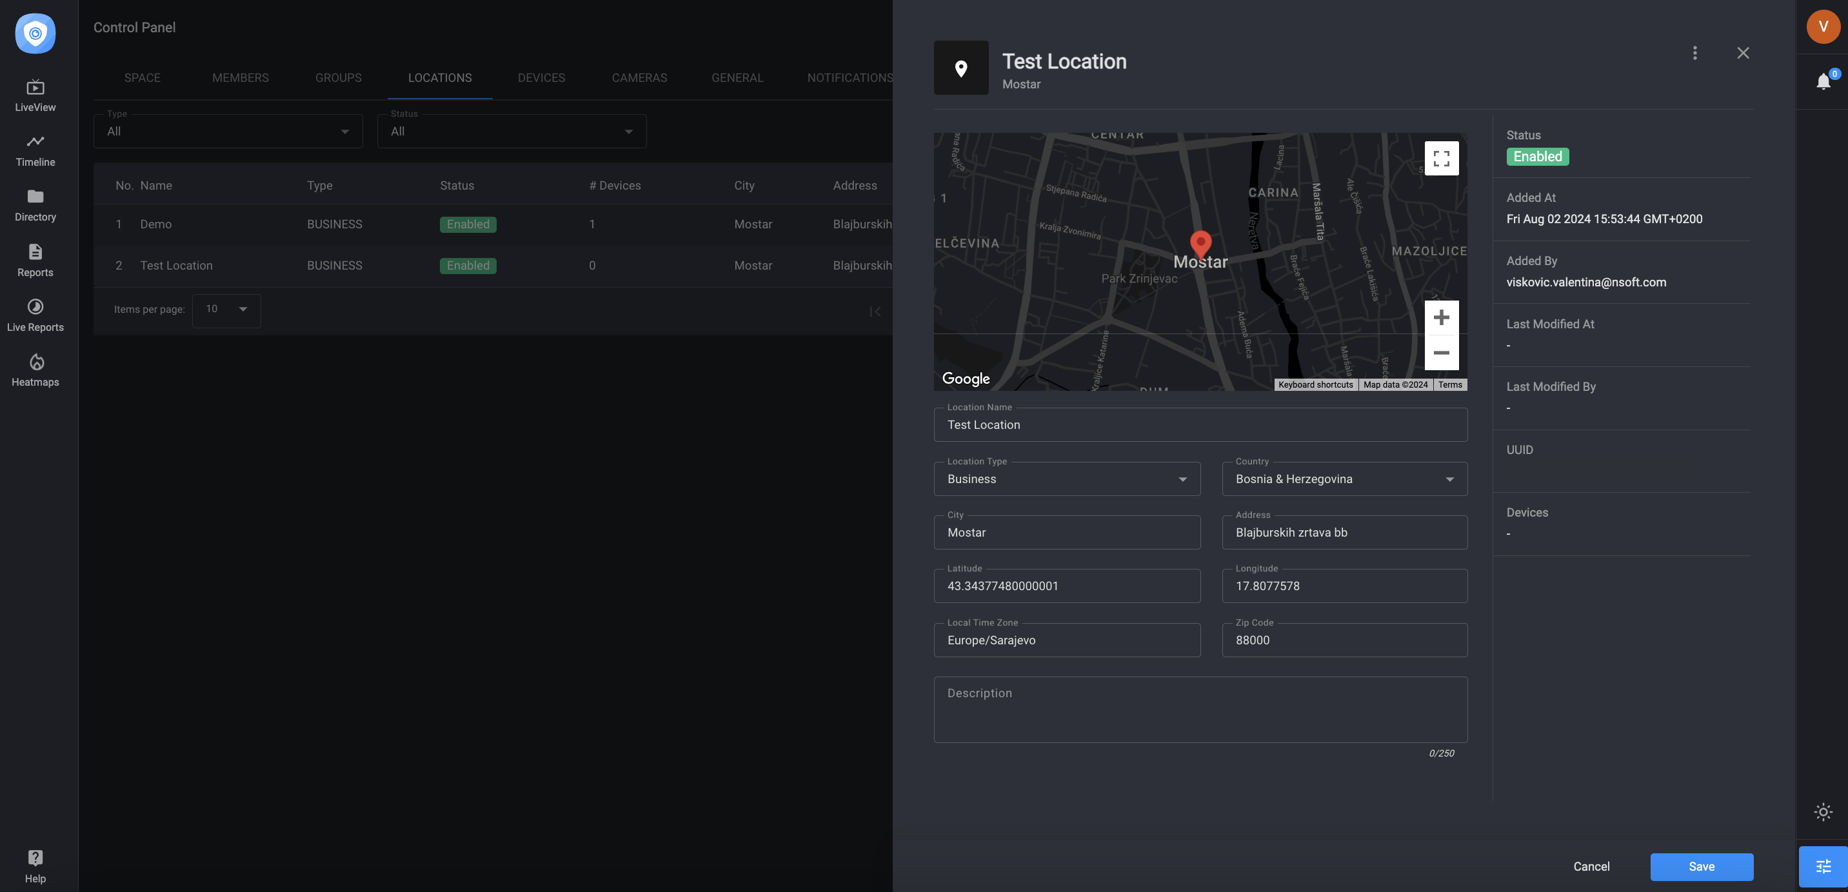Image resolution: width=1848 pixels, height=892 pixels.
Task: Open LiveView from the sidebar
Action: [x=35, y=95]
